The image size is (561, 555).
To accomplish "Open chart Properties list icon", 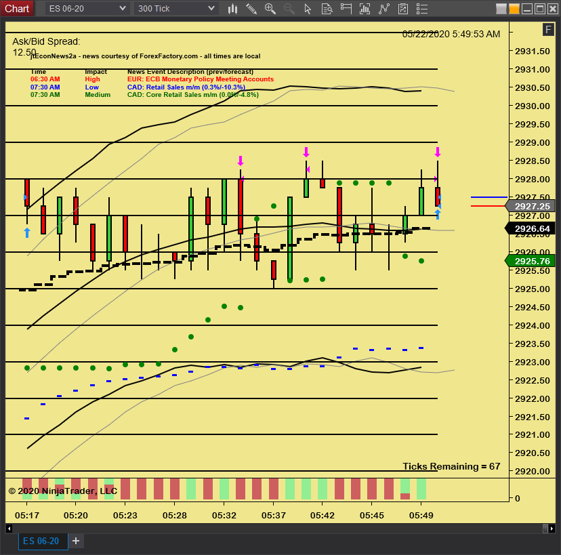I will click(x=422, y=9).
